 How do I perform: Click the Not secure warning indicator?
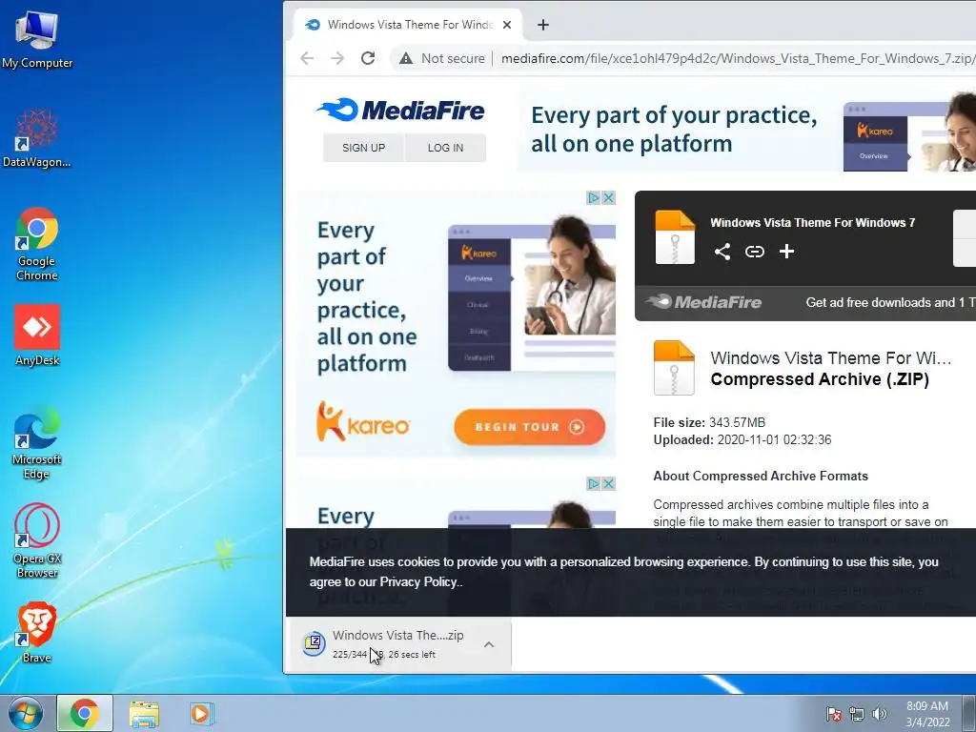coord(442,58)
